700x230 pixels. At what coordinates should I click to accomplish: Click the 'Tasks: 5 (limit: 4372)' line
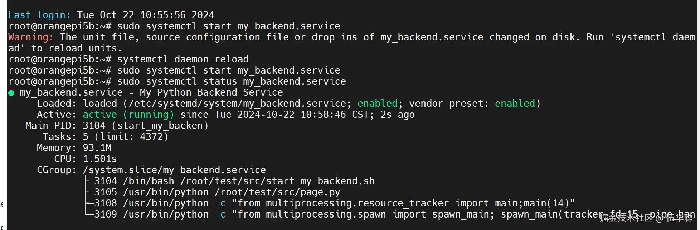106,137
